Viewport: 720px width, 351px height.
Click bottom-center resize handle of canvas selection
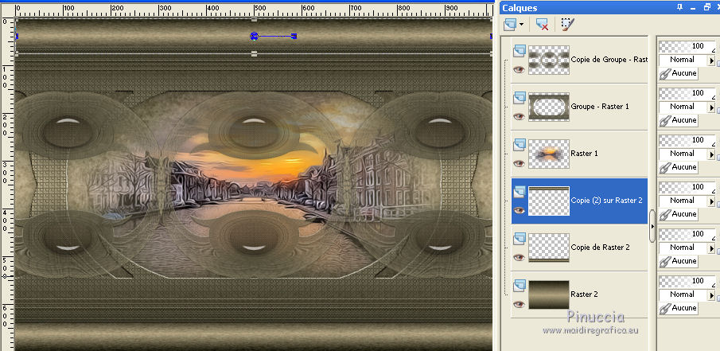pyautogui.click(x=254, y=53)
